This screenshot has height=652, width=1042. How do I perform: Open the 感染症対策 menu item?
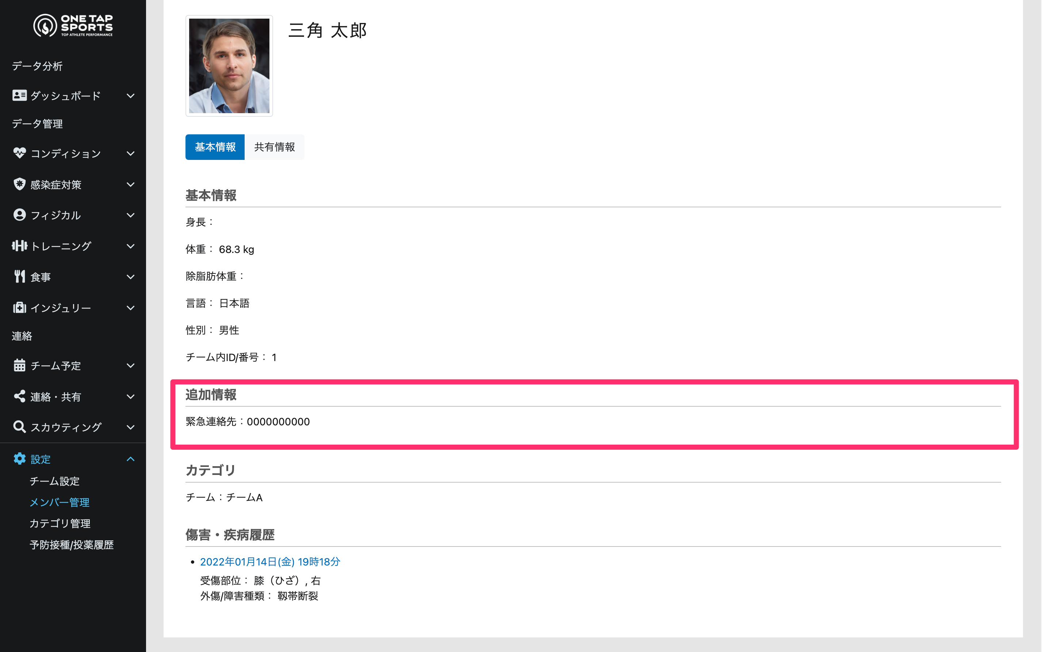click(x=73, y=185)
